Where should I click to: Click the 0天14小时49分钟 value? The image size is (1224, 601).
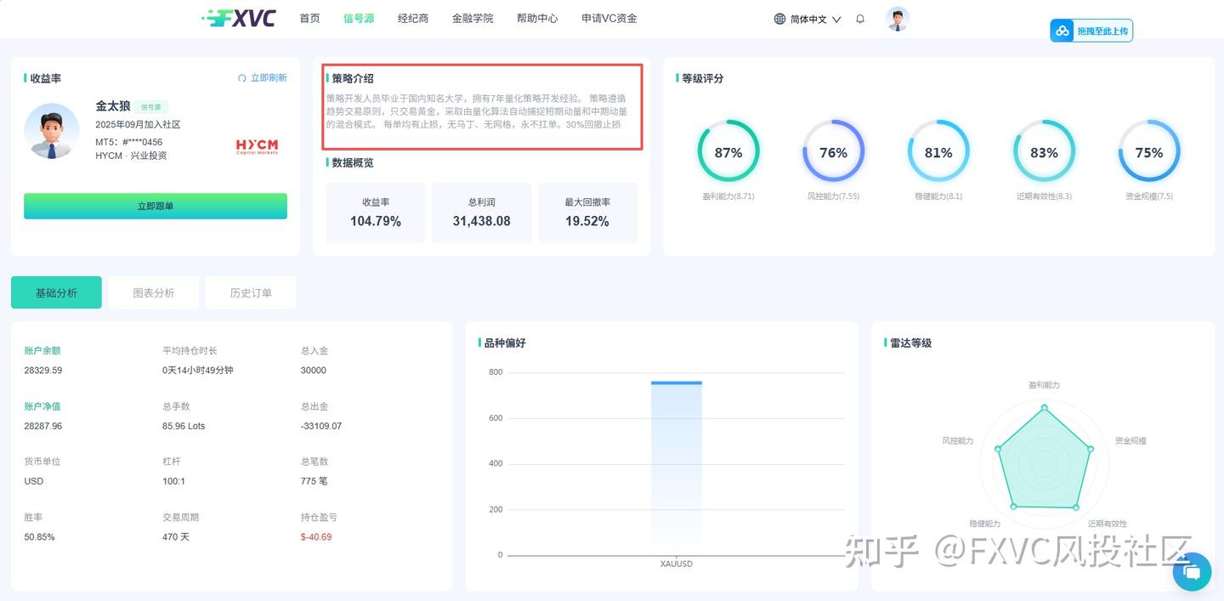coord(198,371)
